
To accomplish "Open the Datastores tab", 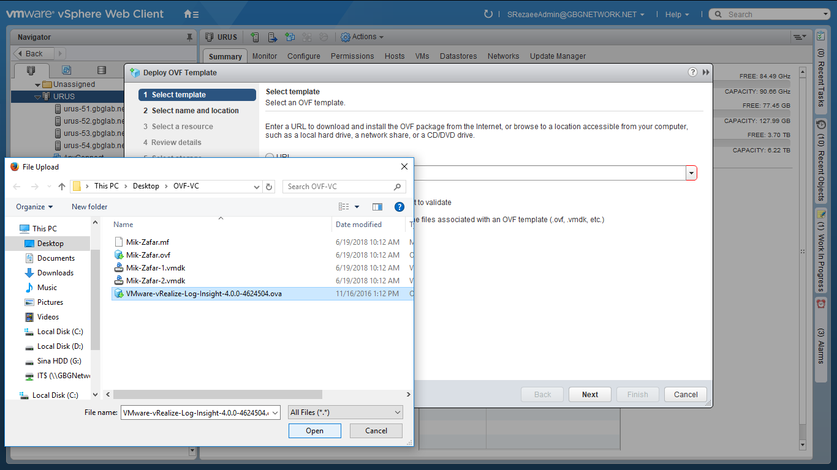I will tap(458, 56).
